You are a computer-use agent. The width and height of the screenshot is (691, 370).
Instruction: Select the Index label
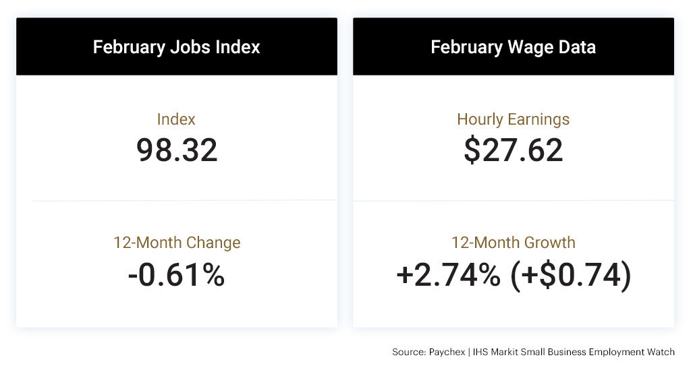[176, 119]
